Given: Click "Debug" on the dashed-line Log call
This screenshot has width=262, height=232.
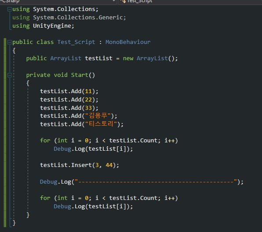Looking at the screenshot, I should click(x=49, y=181).
